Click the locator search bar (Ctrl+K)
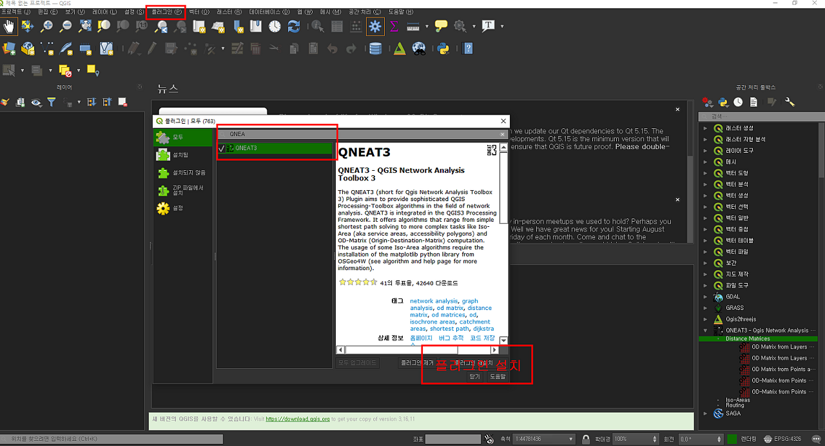The width and height of the screenshot is (825, 446). [x=112, y=439]
